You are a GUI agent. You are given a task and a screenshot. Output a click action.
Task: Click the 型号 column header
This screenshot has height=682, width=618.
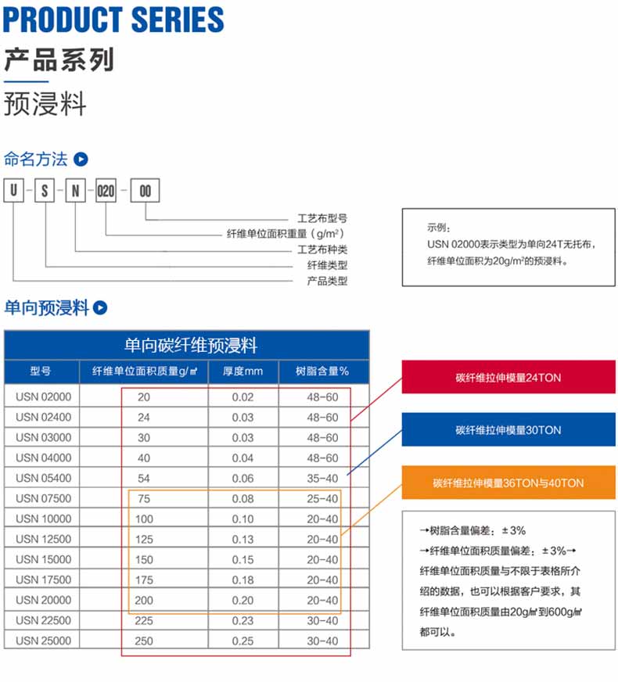pos(41,372)
